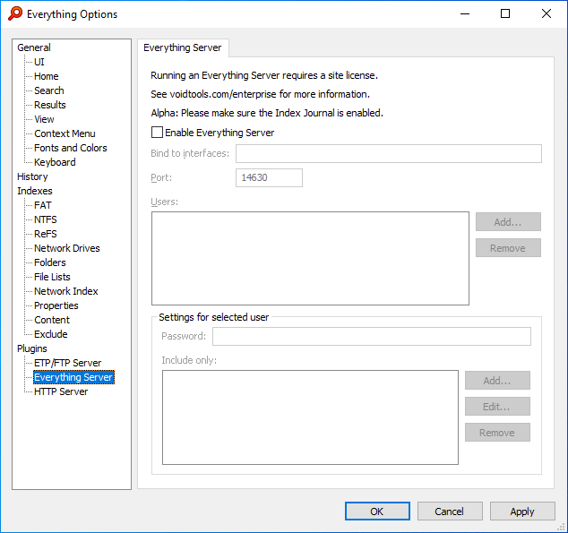Open Fonts and Colors settings
The image size is (568, 533).
click(x=71, y=148)
